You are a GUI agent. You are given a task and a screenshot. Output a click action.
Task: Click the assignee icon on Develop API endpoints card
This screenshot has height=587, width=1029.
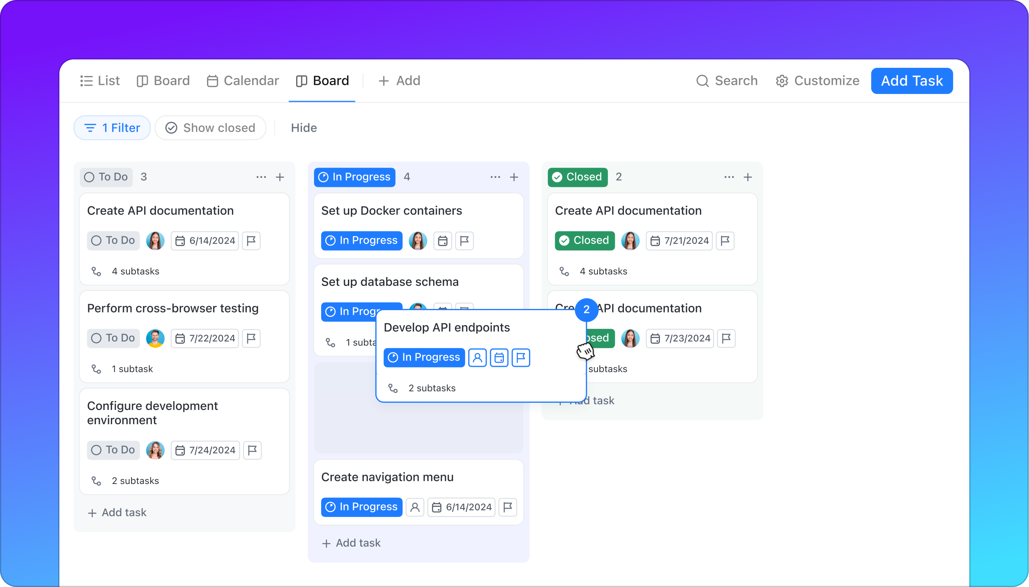(x=477, y=357)
